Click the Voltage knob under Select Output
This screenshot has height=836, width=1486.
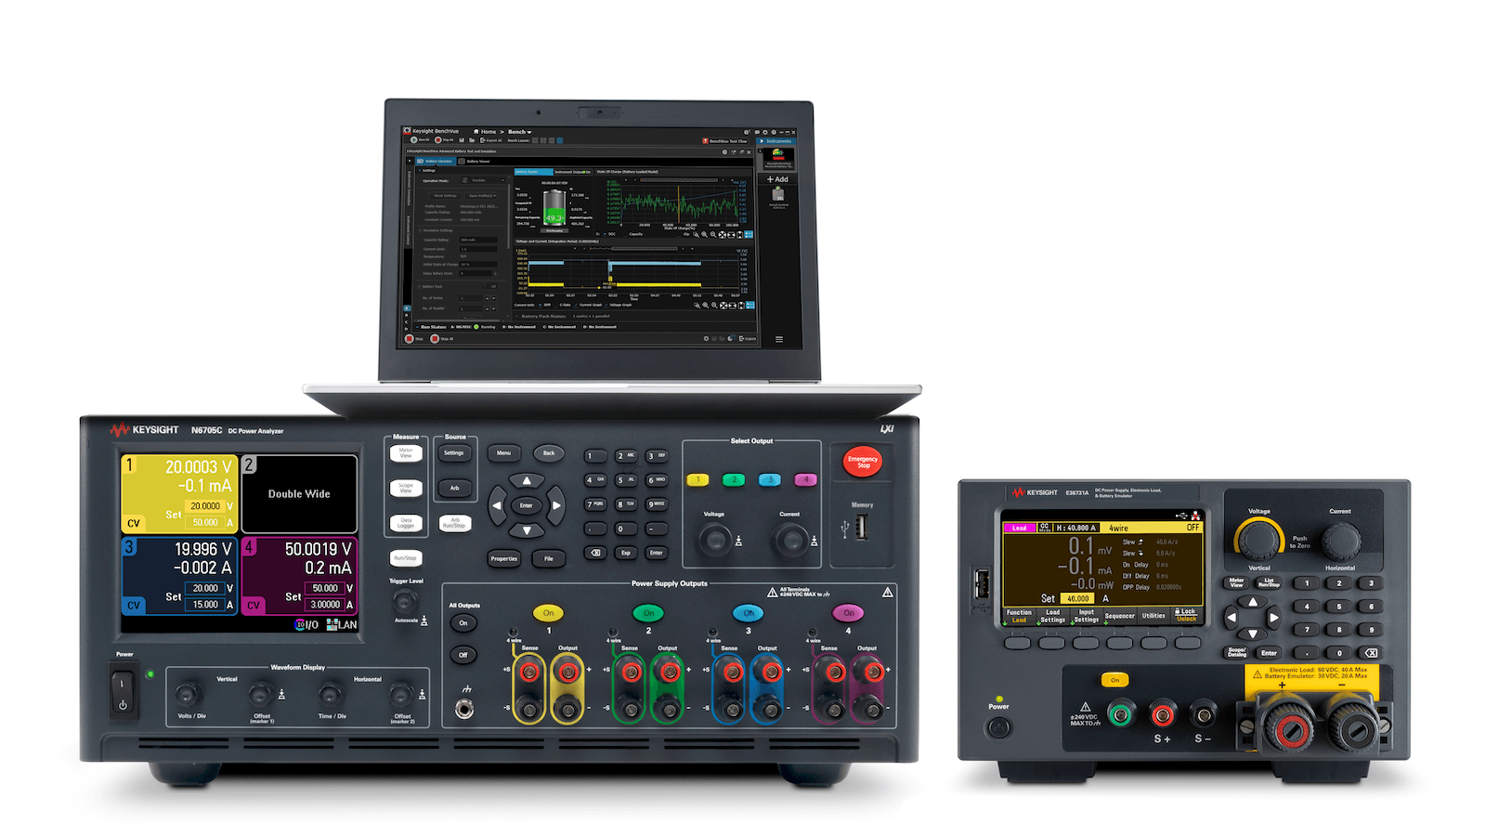click(x=714, y=539)
